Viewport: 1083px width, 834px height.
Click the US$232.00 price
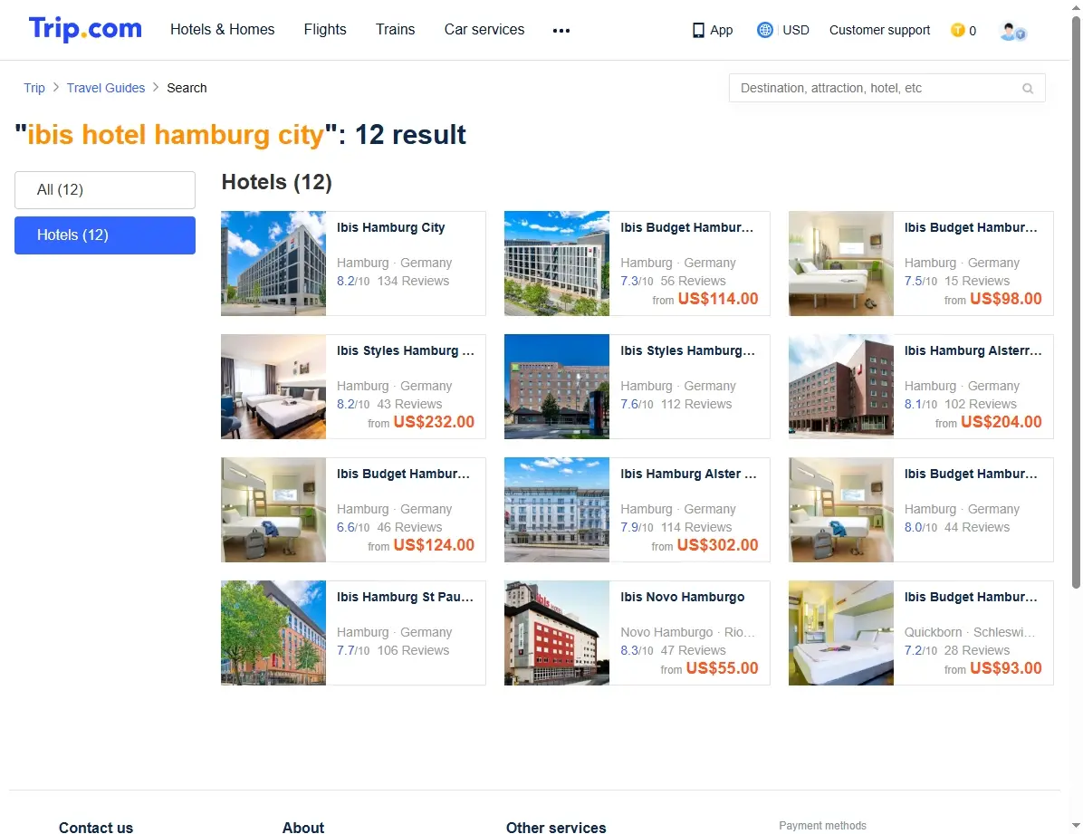[x=434, y=422]
